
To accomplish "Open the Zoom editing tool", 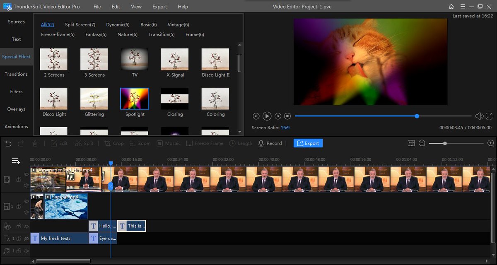I will [140, 143].
